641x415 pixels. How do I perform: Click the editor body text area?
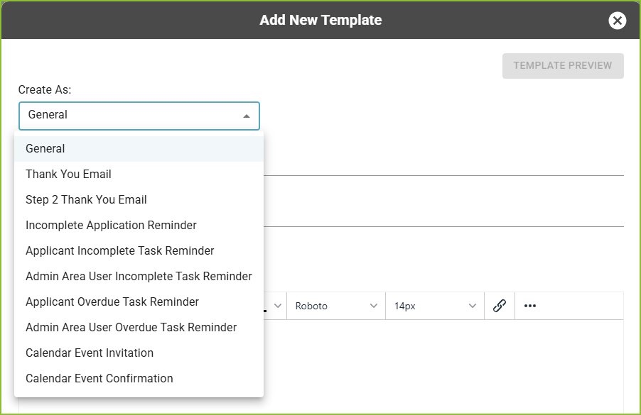(441, 365)
